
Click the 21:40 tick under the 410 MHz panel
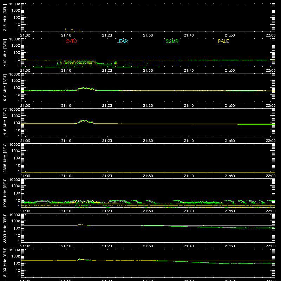189,71
